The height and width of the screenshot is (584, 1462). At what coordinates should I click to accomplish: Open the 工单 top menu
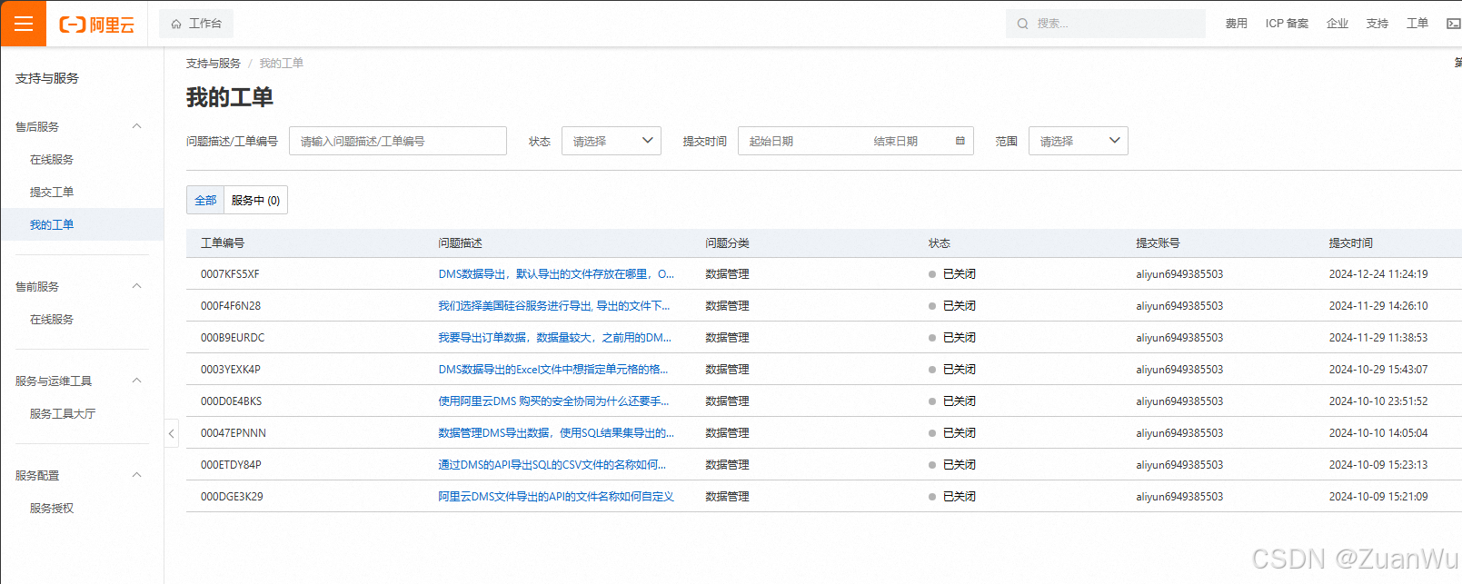pos(1417,24)
